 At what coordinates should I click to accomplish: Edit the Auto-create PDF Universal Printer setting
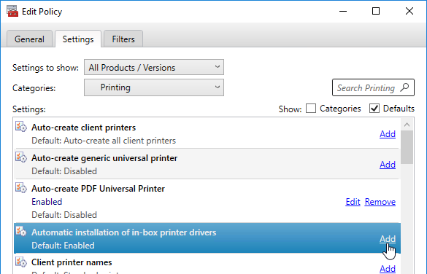click(353, 202)
